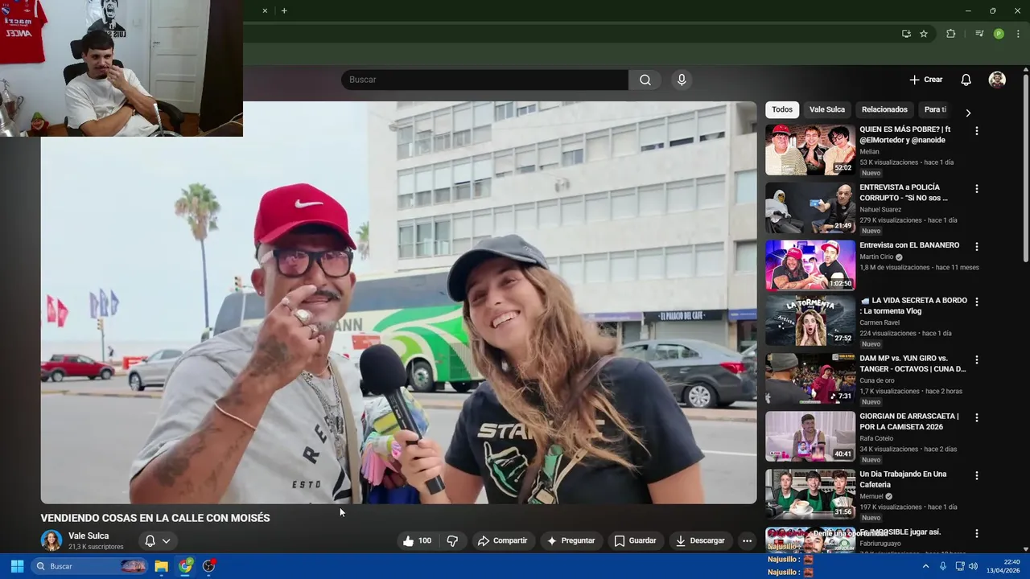This screenshot has width=1030, height=579.
Task: Open the Windows Start menu
Action: click(17, 566)
